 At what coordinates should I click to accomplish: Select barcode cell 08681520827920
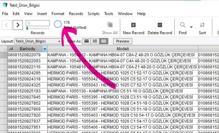tap(27, 115)
